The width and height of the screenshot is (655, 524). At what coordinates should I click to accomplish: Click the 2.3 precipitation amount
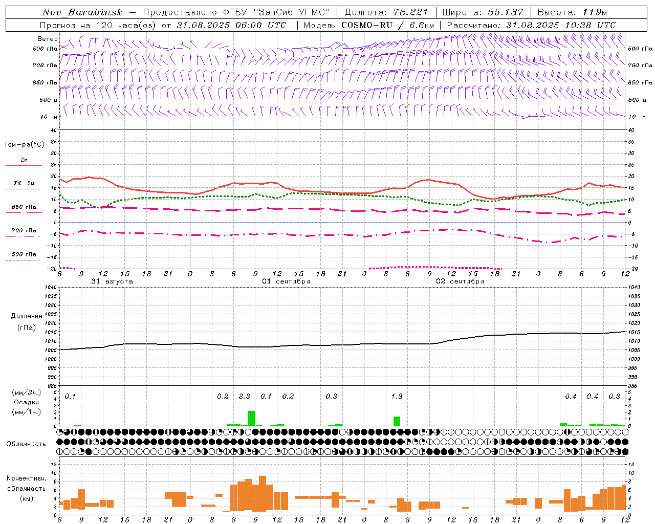click(x=245, y=396)
